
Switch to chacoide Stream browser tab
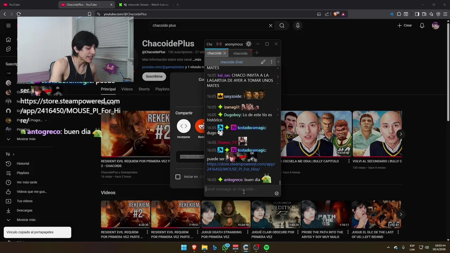tap(145, 5)
